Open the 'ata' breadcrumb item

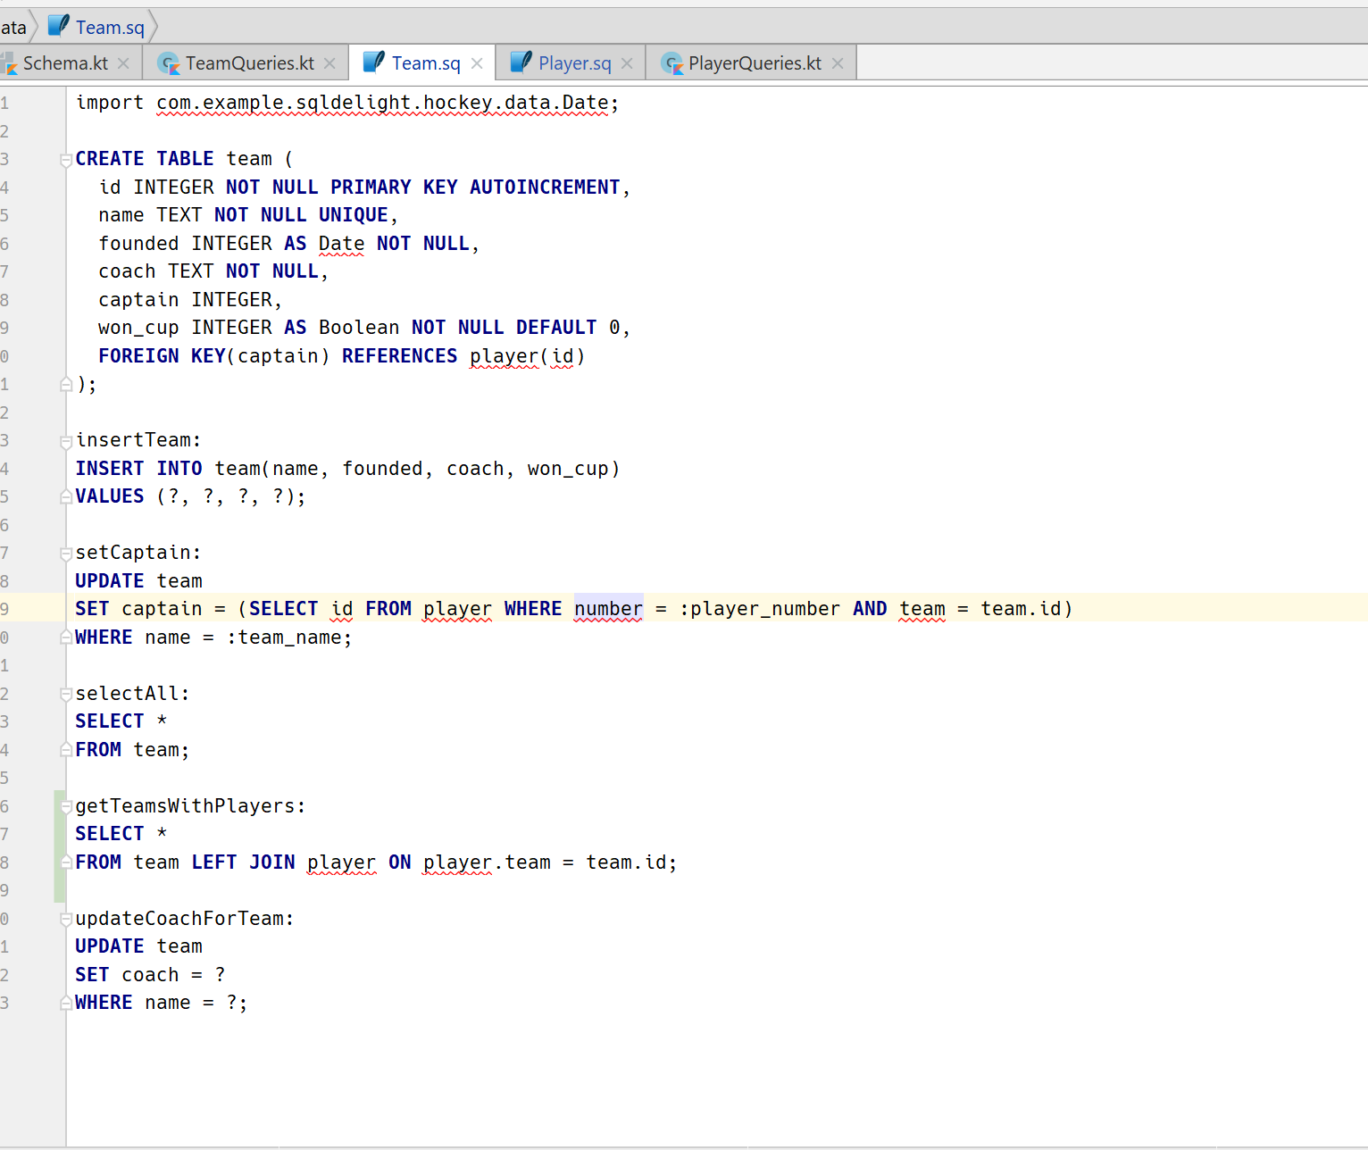[x=12, y=26]
